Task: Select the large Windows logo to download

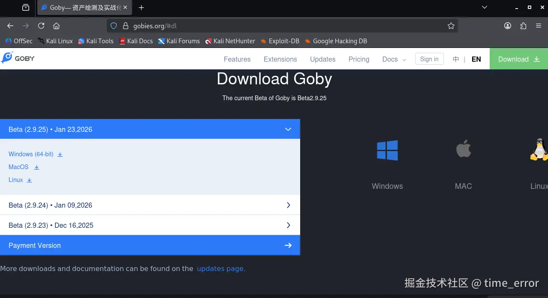Action: click(x=387, y=150)
